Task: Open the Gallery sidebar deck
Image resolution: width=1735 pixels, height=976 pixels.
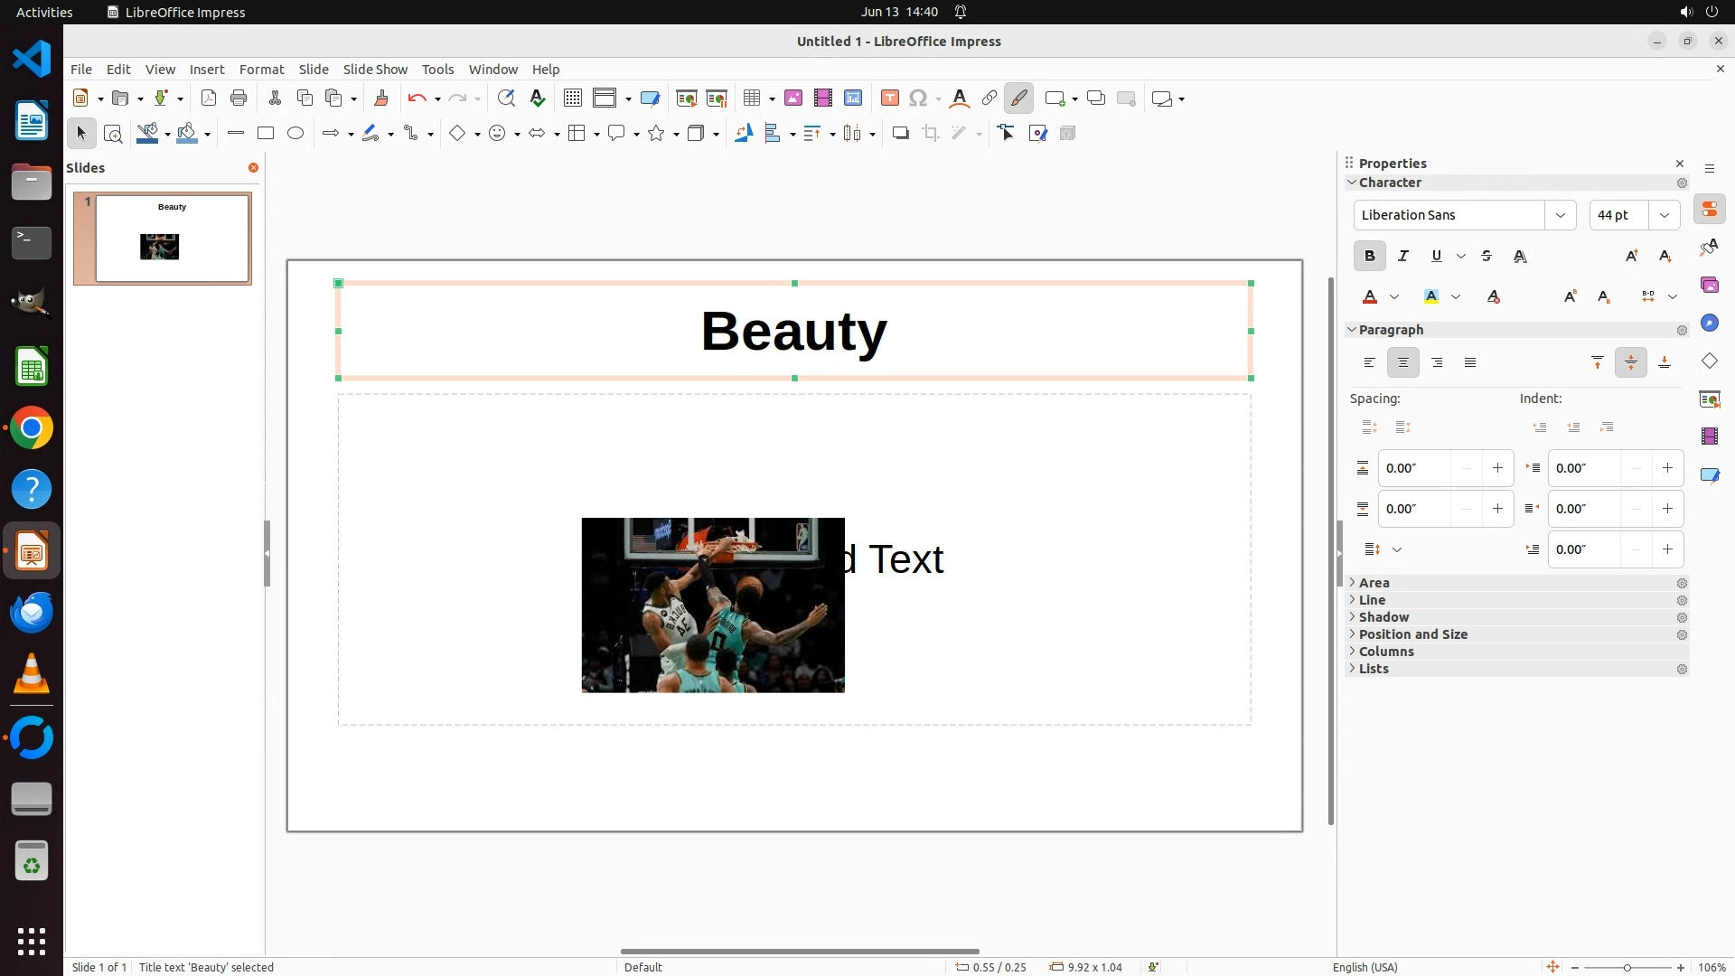Action: (x=1709, y=286)
